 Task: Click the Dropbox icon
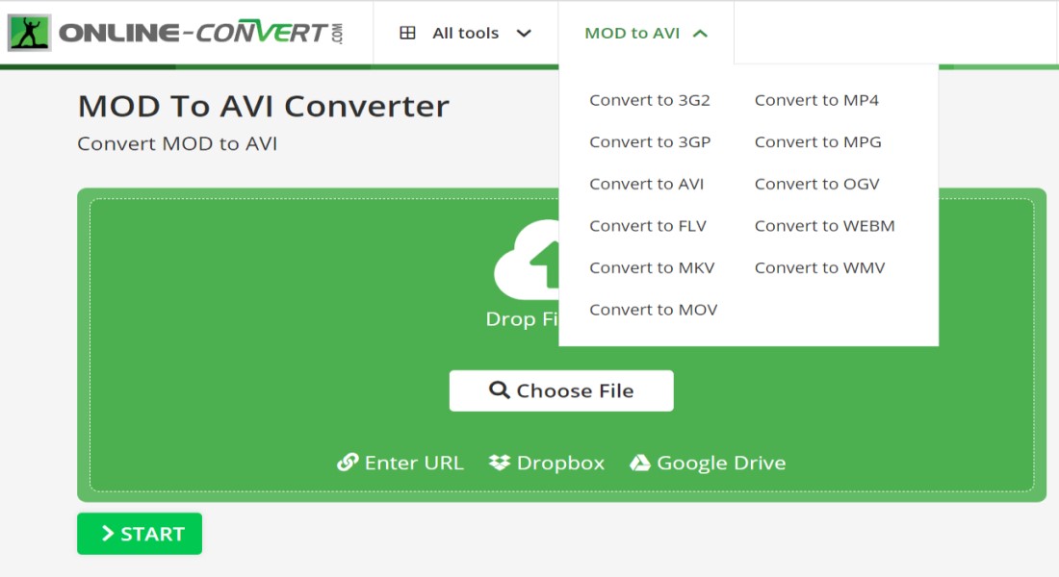point(499,463)
